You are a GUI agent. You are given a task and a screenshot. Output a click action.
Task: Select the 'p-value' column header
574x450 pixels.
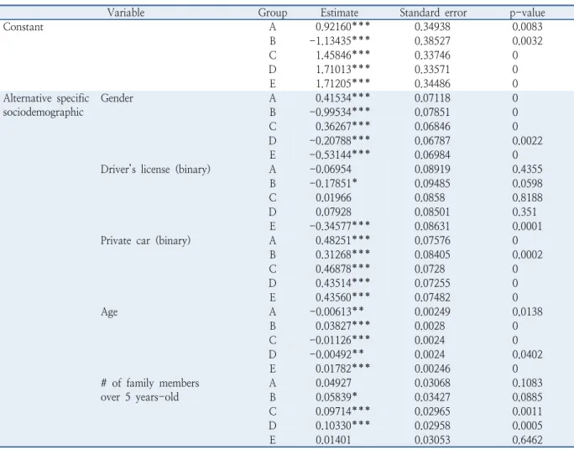coord(528,13)
